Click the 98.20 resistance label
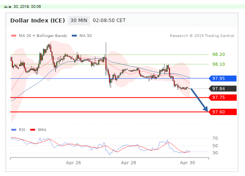 click(x=218, y=54)
